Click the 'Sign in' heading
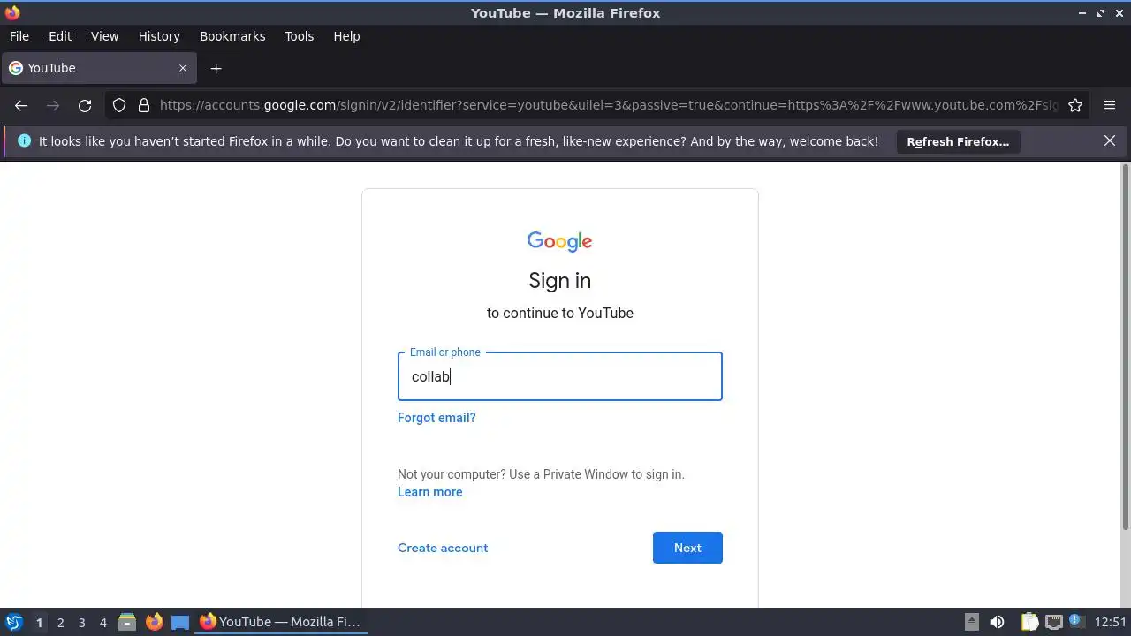 (560, 280)
